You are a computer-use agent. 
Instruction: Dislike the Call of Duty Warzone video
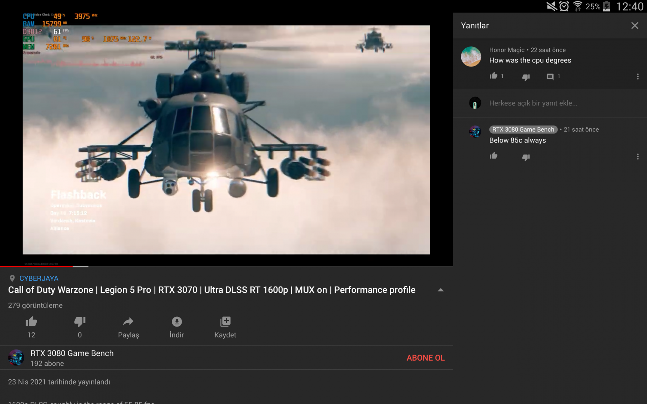[80, 322]
